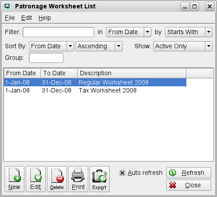217x197 pixels.
Task: Click the New worksheet icon button
Action: 14,179
